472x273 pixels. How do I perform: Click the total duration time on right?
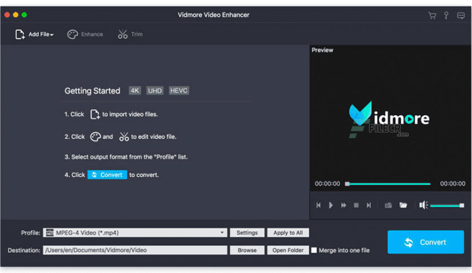453,184
